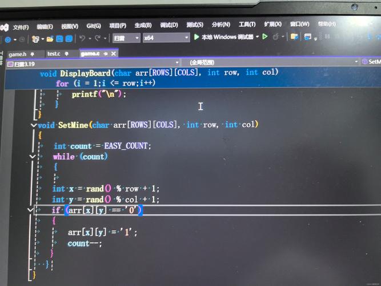
Task: Click the Undo arrow icon
Action: 83,38
